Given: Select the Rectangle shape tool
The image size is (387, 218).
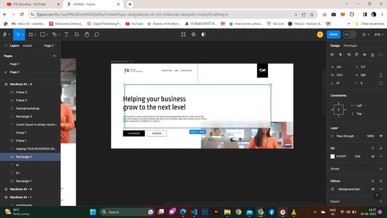Looking at the screenshot, I should tap(42, 35).
